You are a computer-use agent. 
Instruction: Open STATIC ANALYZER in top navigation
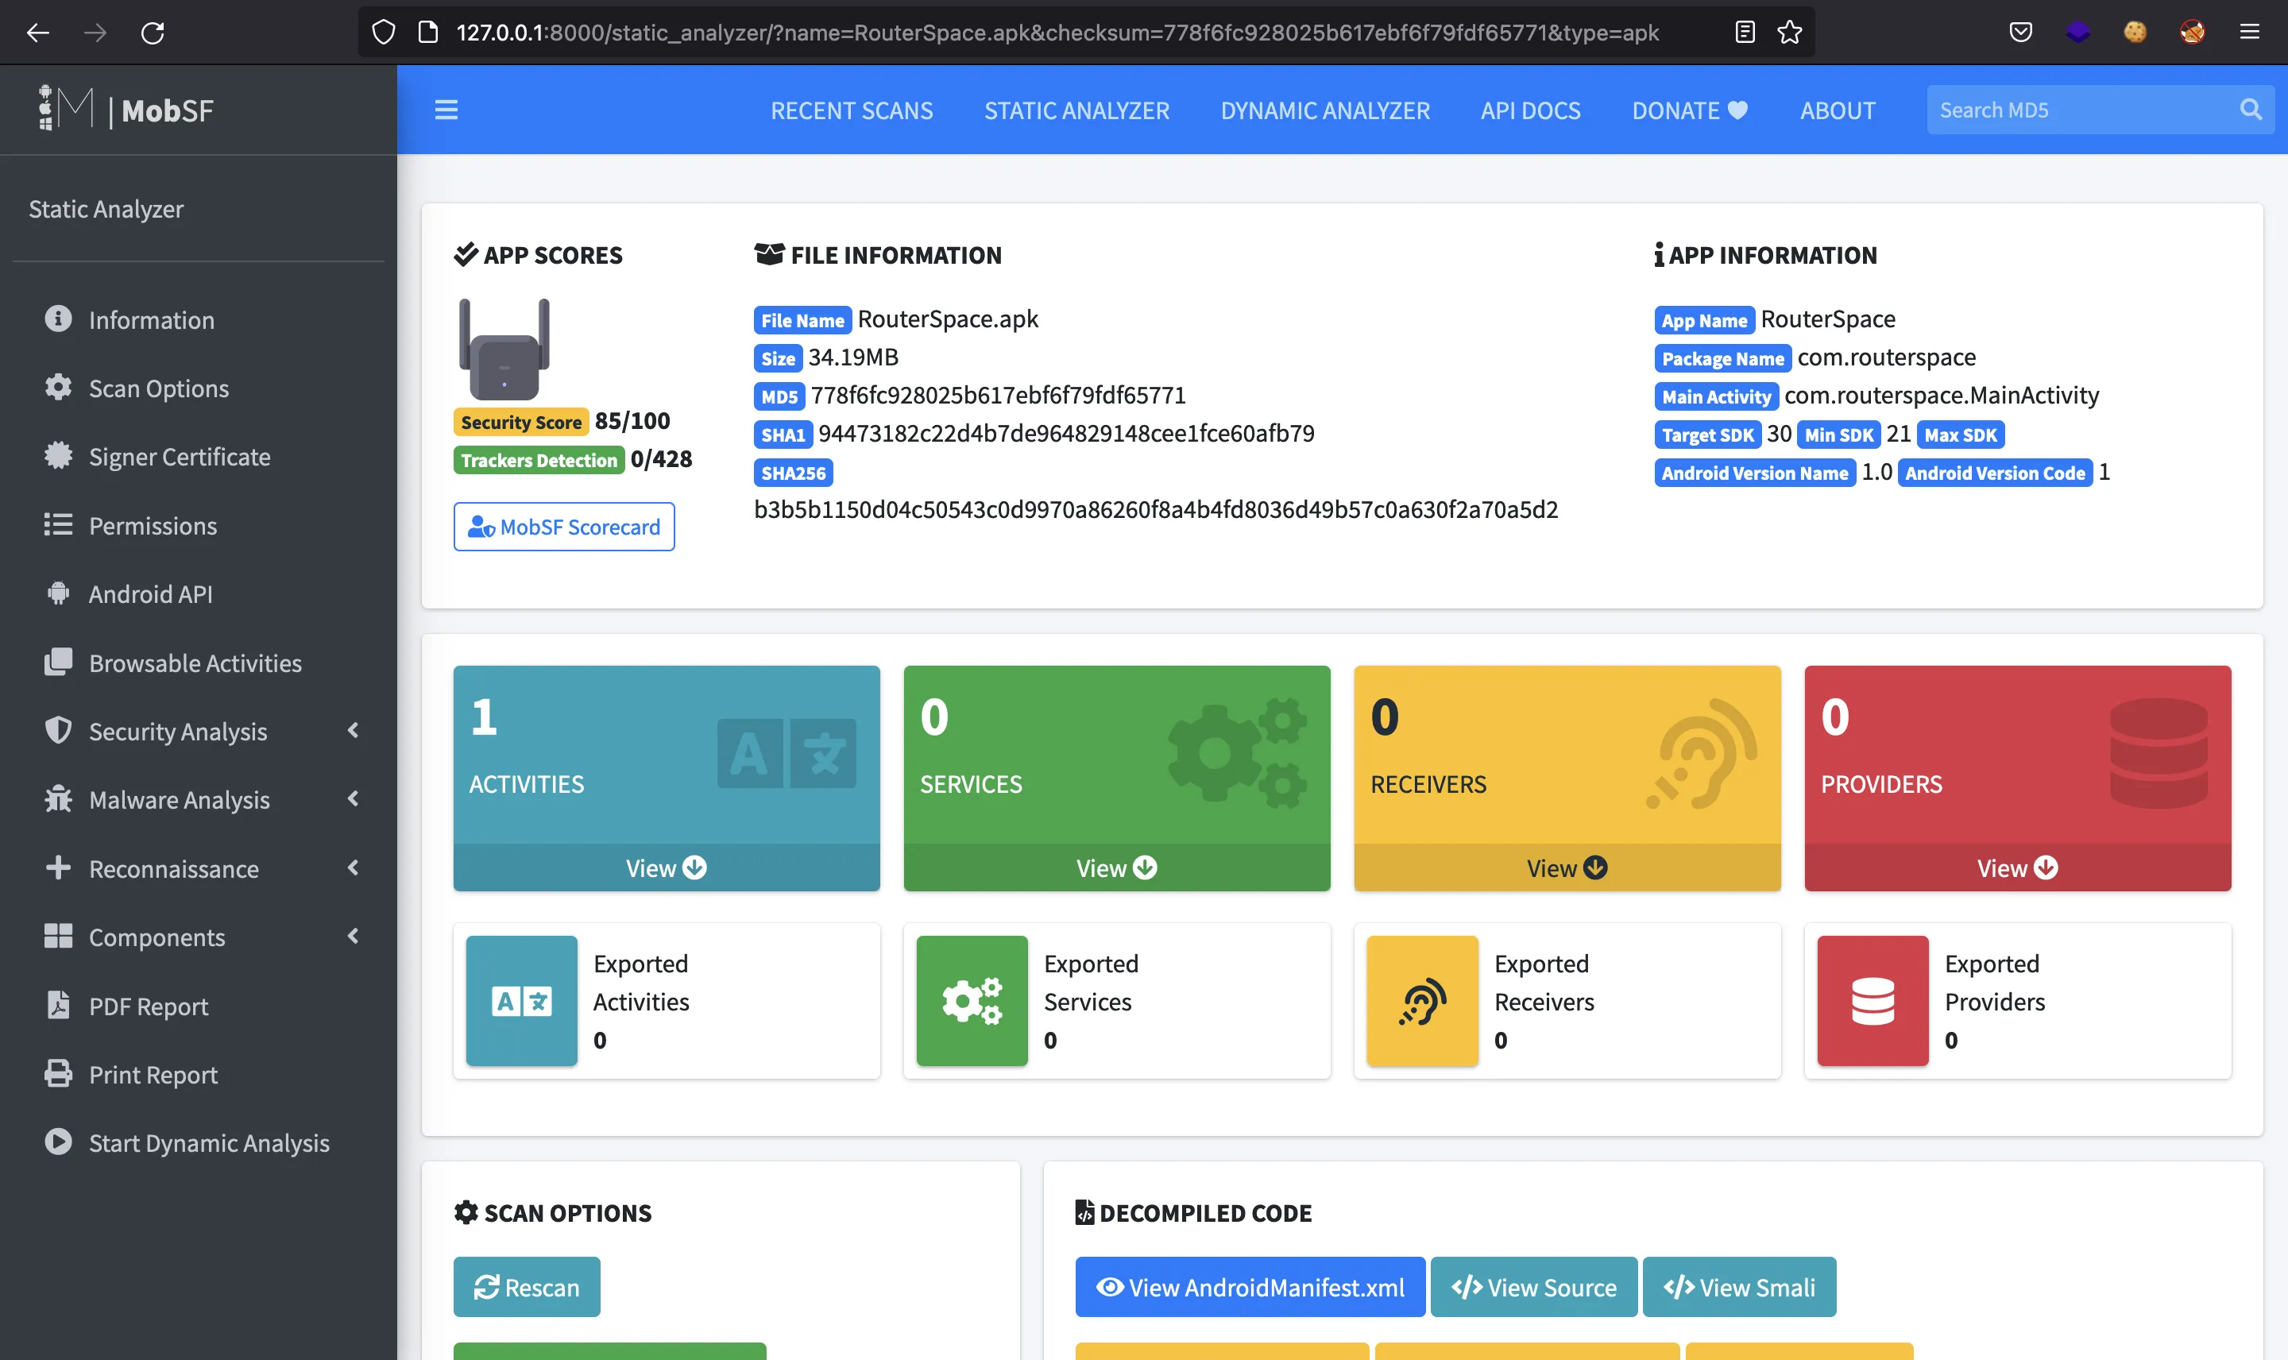tap(1076, 110)
